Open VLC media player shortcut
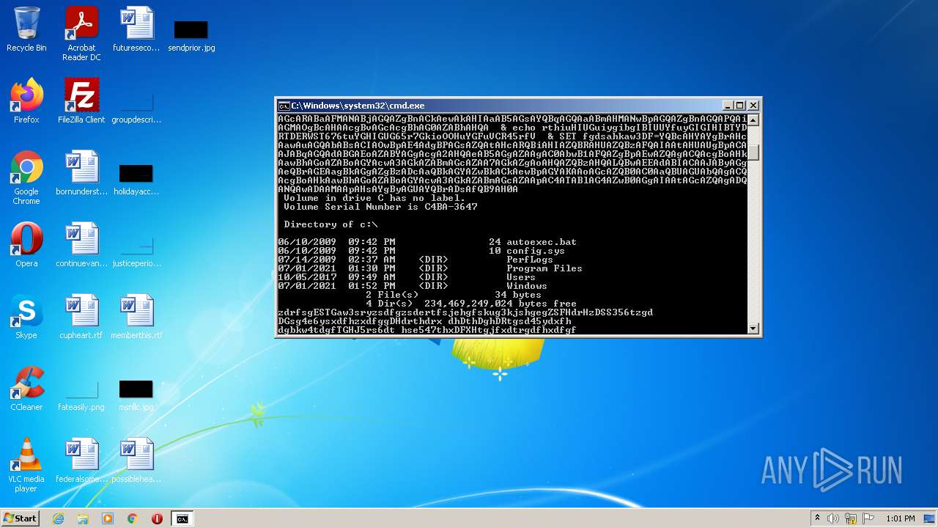Image resolution: width=938 pixels, height=528 pixels. (x=26, y=465)
